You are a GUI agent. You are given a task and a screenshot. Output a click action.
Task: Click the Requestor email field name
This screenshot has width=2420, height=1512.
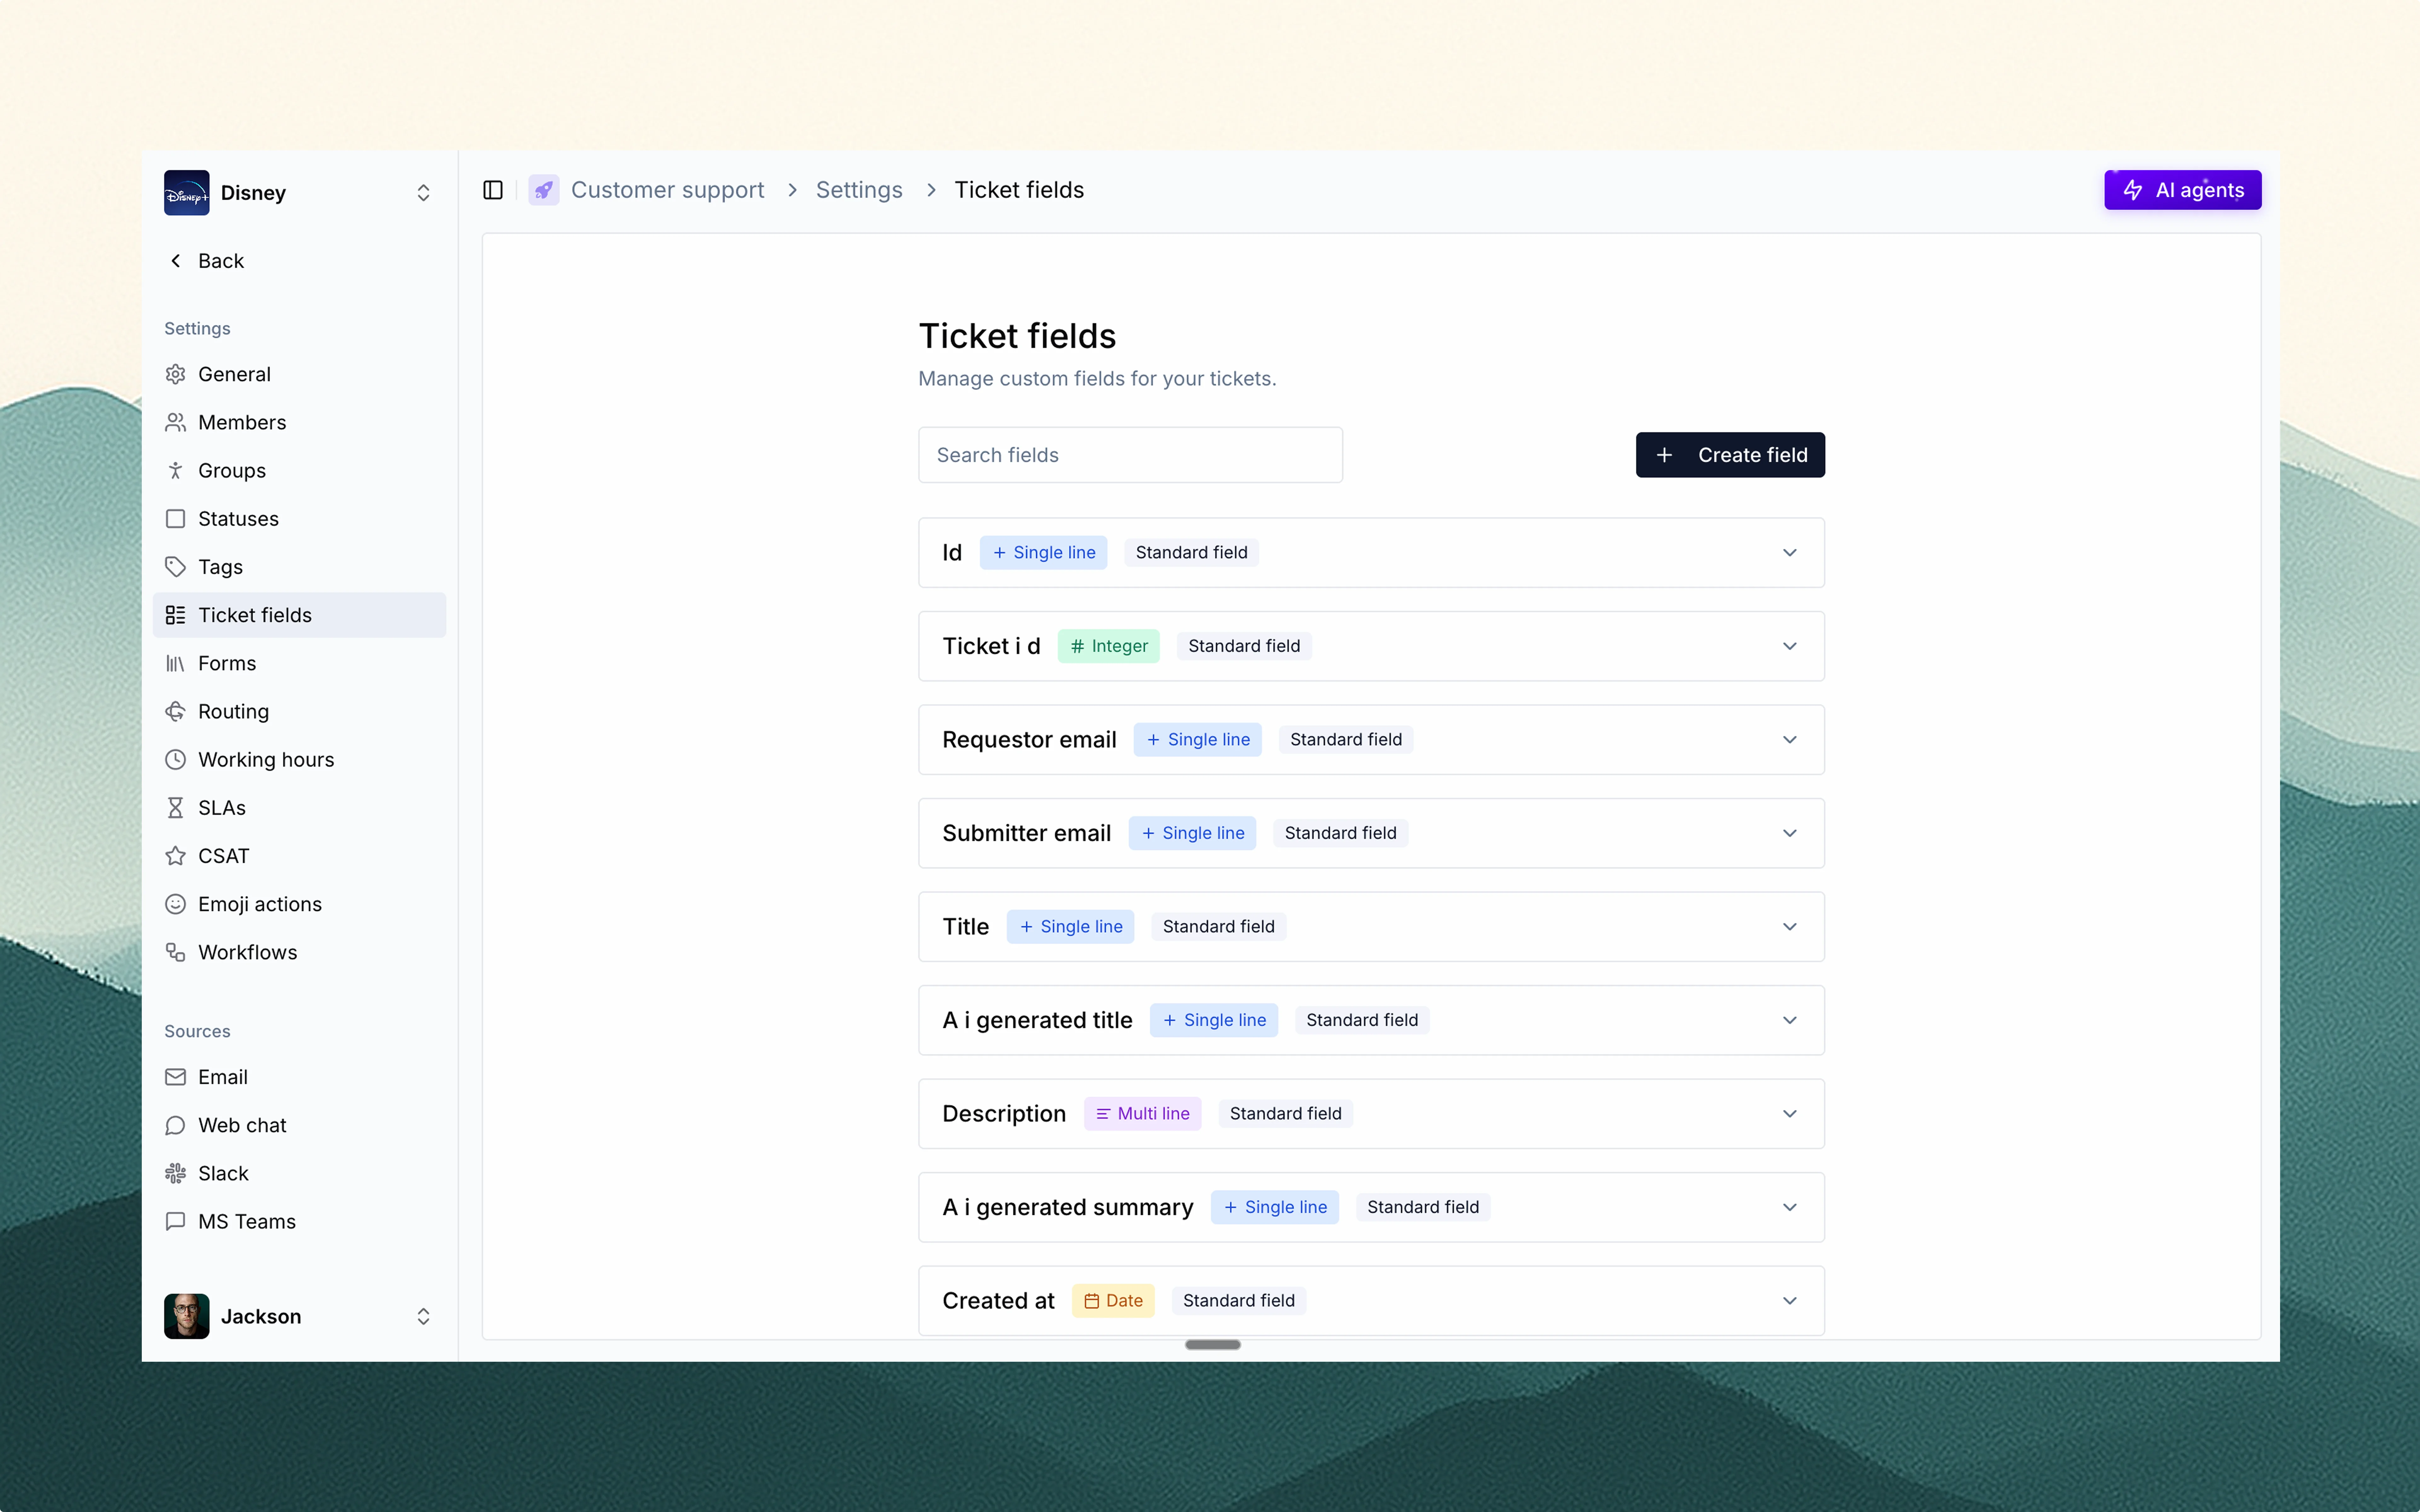(1029, 740)
